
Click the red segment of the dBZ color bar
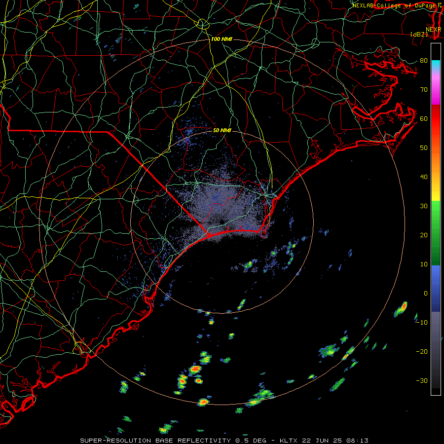pyautogui.click(x=436, y=120)
